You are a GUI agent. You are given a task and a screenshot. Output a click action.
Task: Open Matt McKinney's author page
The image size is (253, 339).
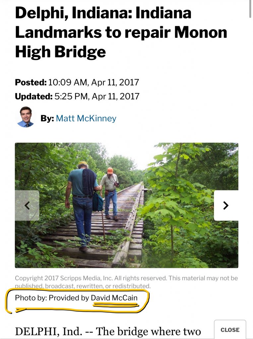(86, 118)
